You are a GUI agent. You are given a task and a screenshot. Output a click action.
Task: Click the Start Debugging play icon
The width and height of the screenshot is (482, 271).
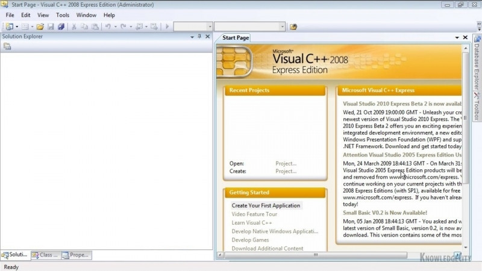click(x=167, y=26)
